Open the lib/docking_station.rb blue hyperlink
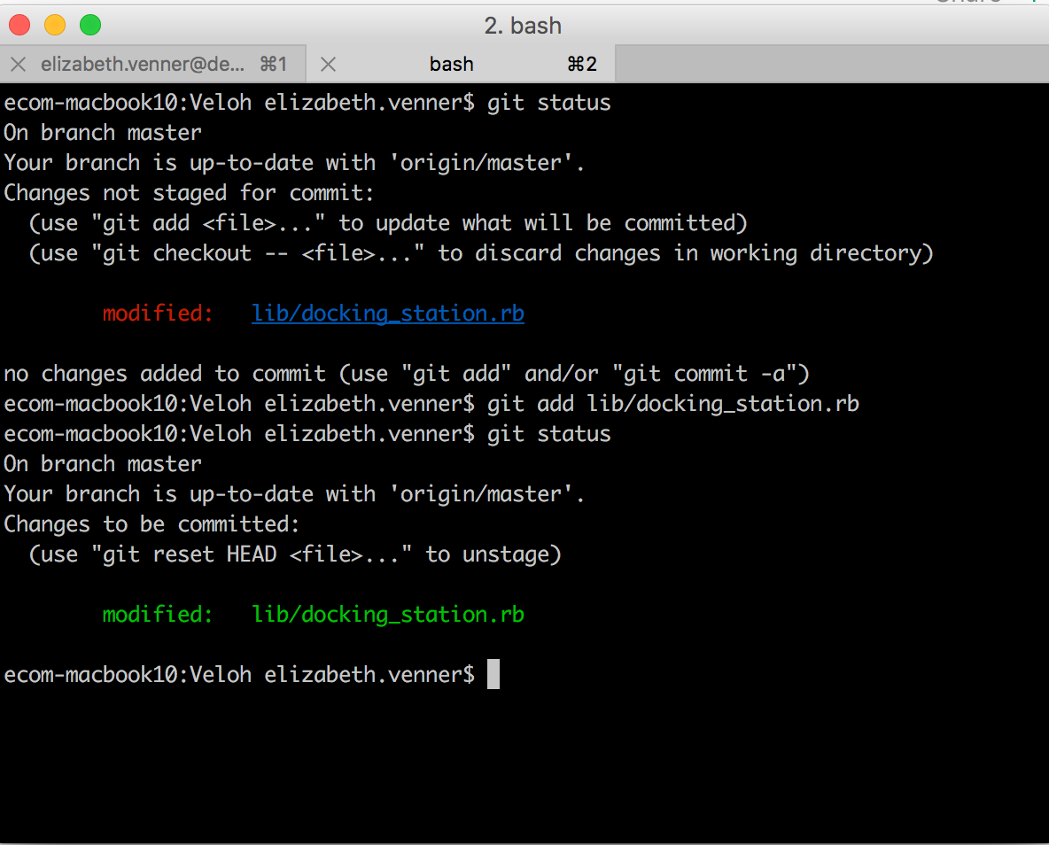1049x845 pixels. click(387, 314)
